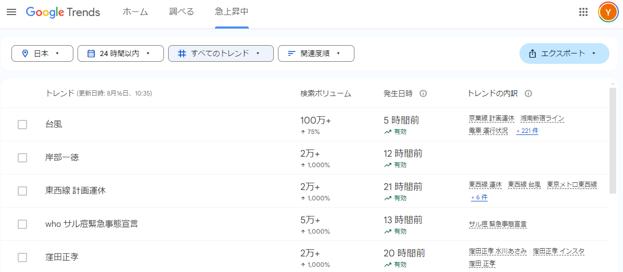The height and width of the screenshot is (272, 623).
Task: Open the hamburger main menu
Action: click(x=11, y=12)
